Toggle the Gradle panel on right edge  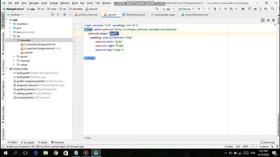click(x=278, y=20)
